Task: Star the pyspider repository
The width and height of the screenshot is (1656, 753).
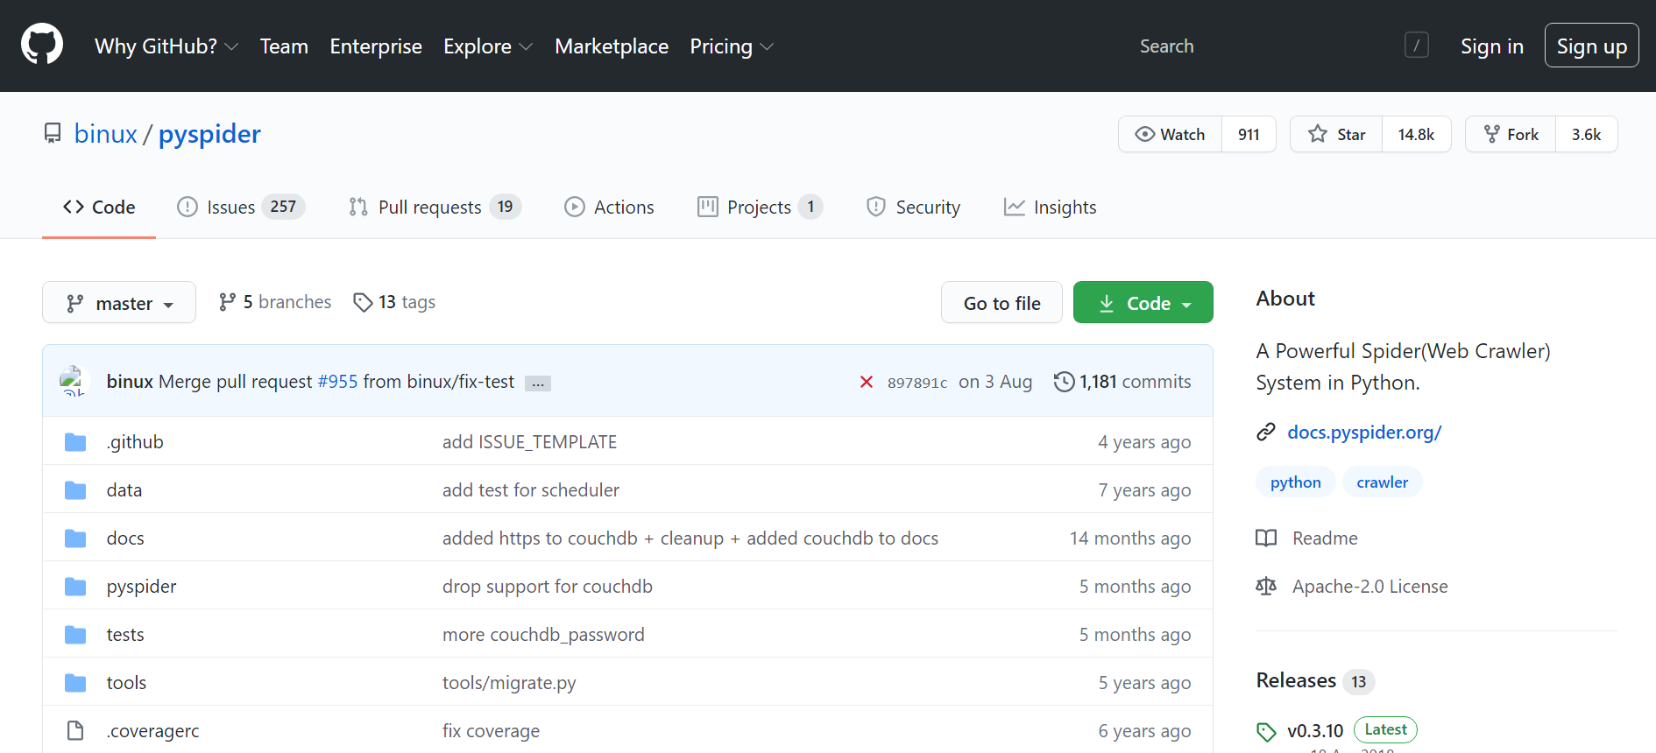Action: pyautogui.click(x=1336, y=134)
